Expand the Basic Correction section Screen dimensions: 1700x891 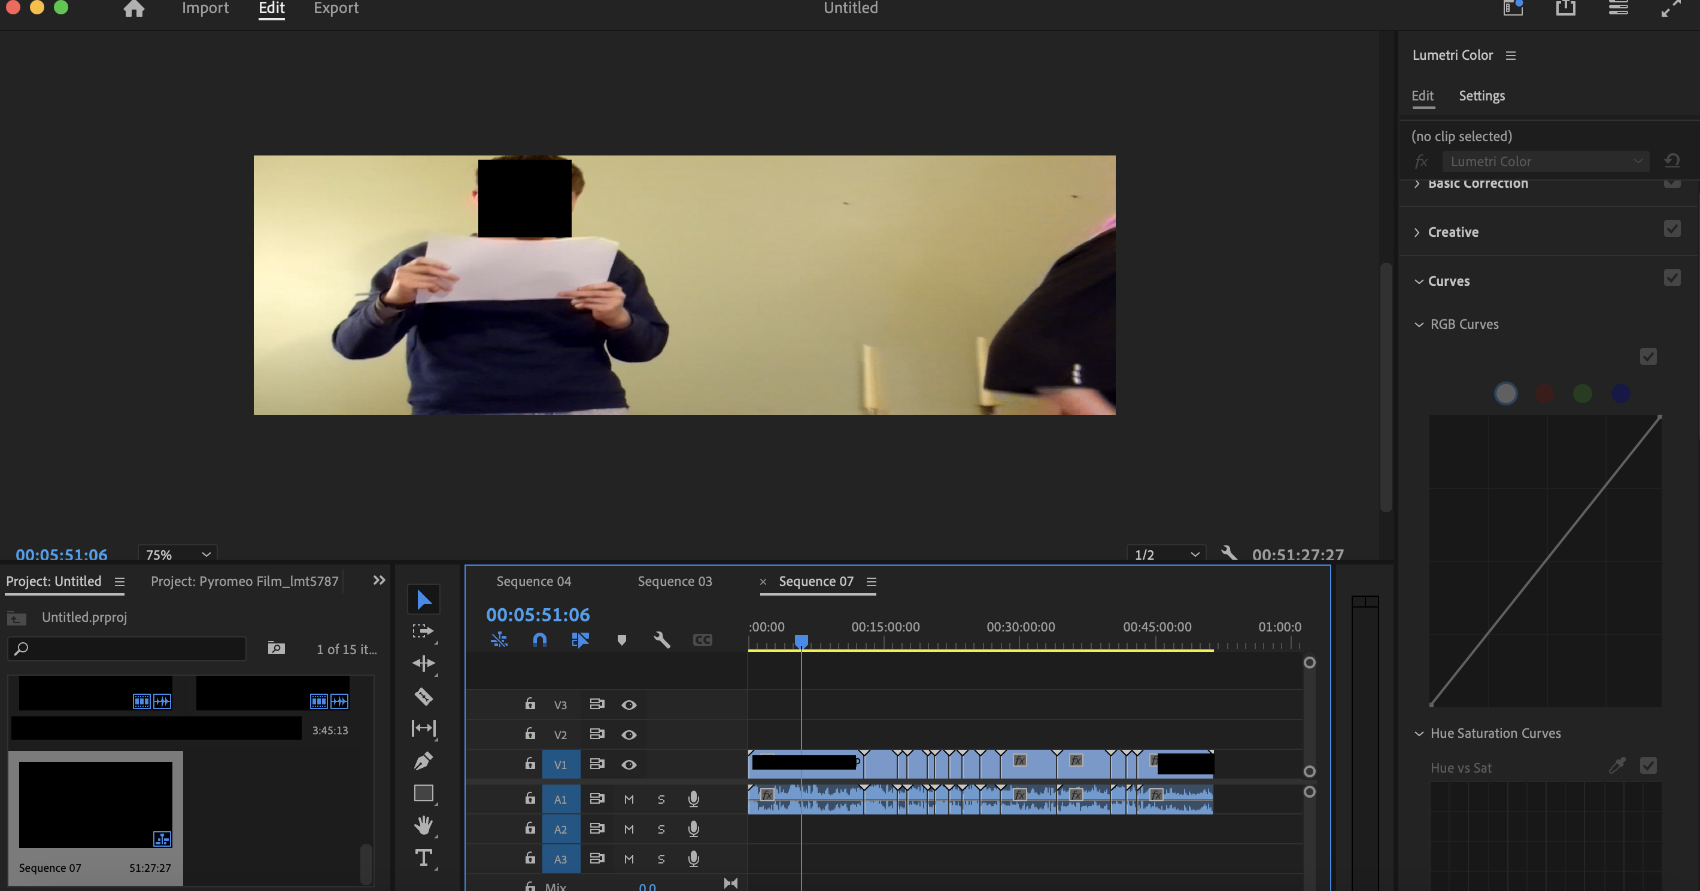click(x=1416, y=184)
